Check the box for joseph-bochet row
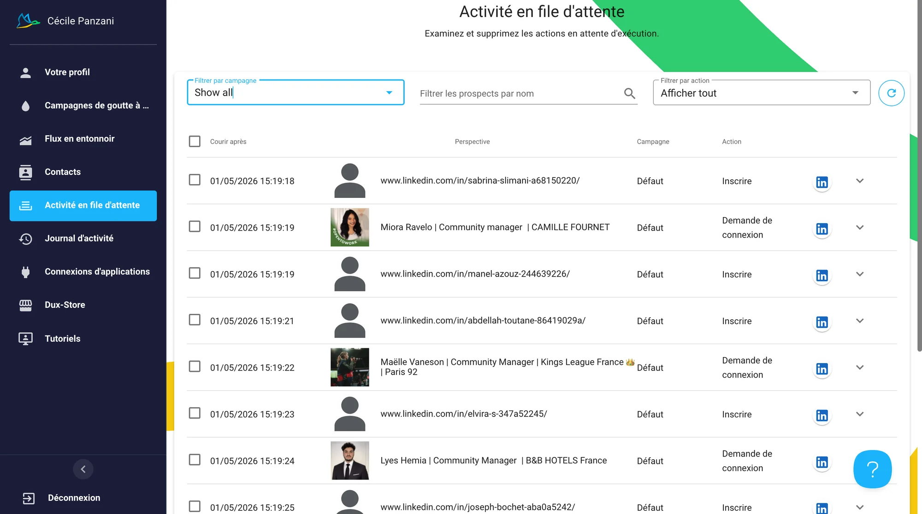Image resolution: width=922 pixels, height=514 pixels. 195,506
